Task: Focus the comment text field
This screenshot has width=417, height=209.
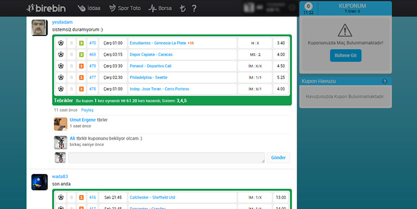Action: tap(167, 157)
